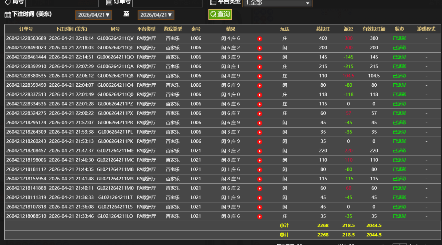Click order number 260421218141888

26,188
